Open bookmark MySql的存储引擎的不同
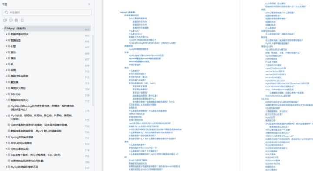The width and height of the screenshot is (313, 171). pyautogui.click(x=24, y=167)
